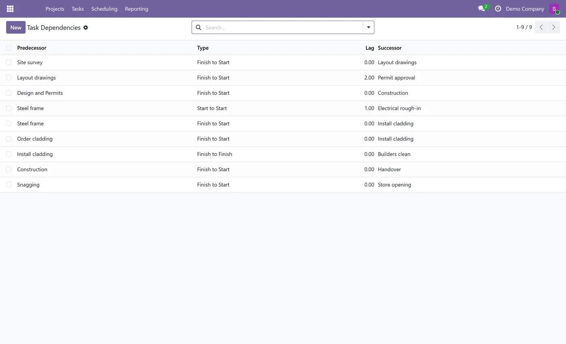Click the Start to Start type cell
This screenshot has width=566, height=344.
point(212,108)
